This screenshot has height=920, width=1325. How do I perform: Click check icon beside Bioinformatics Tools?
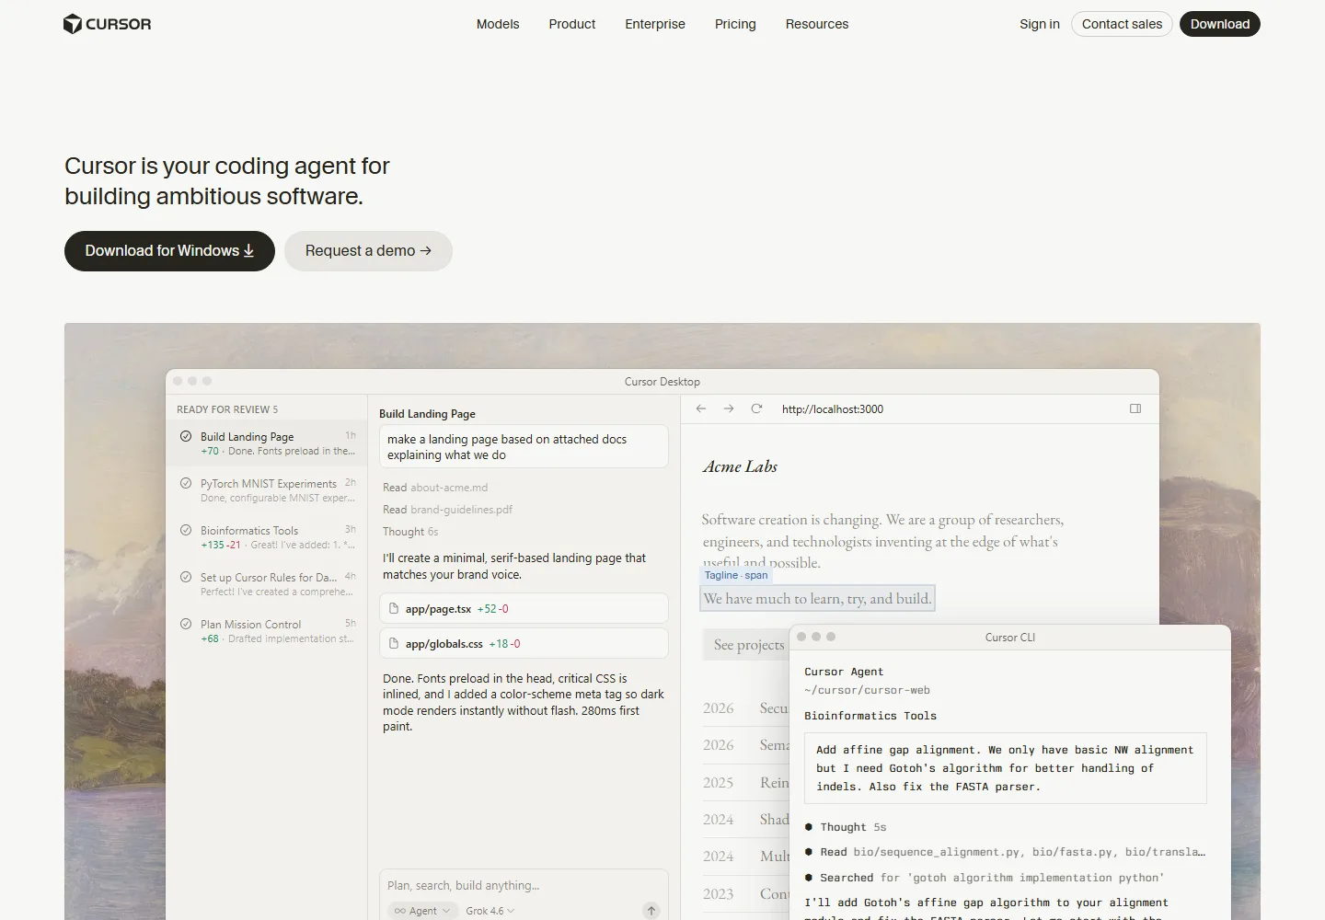186,530
